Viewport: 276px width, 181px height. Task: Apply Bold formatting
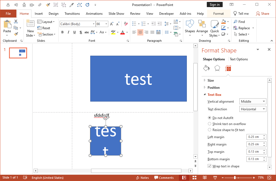pyautogui.click(x=62, y=32)
